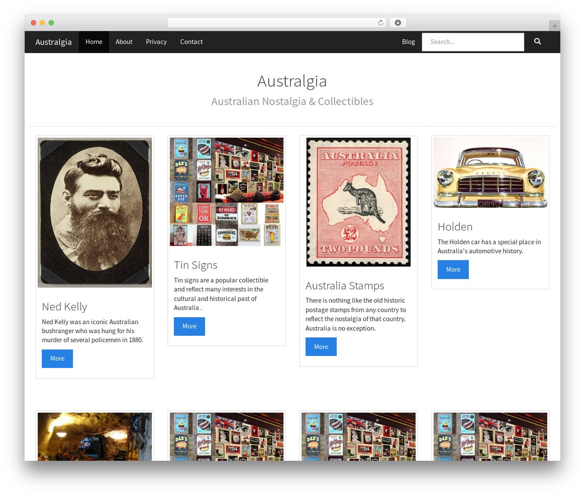Click the Australgia page heading
The width and height of the screenshot is (585, 496).
point(292,81)
